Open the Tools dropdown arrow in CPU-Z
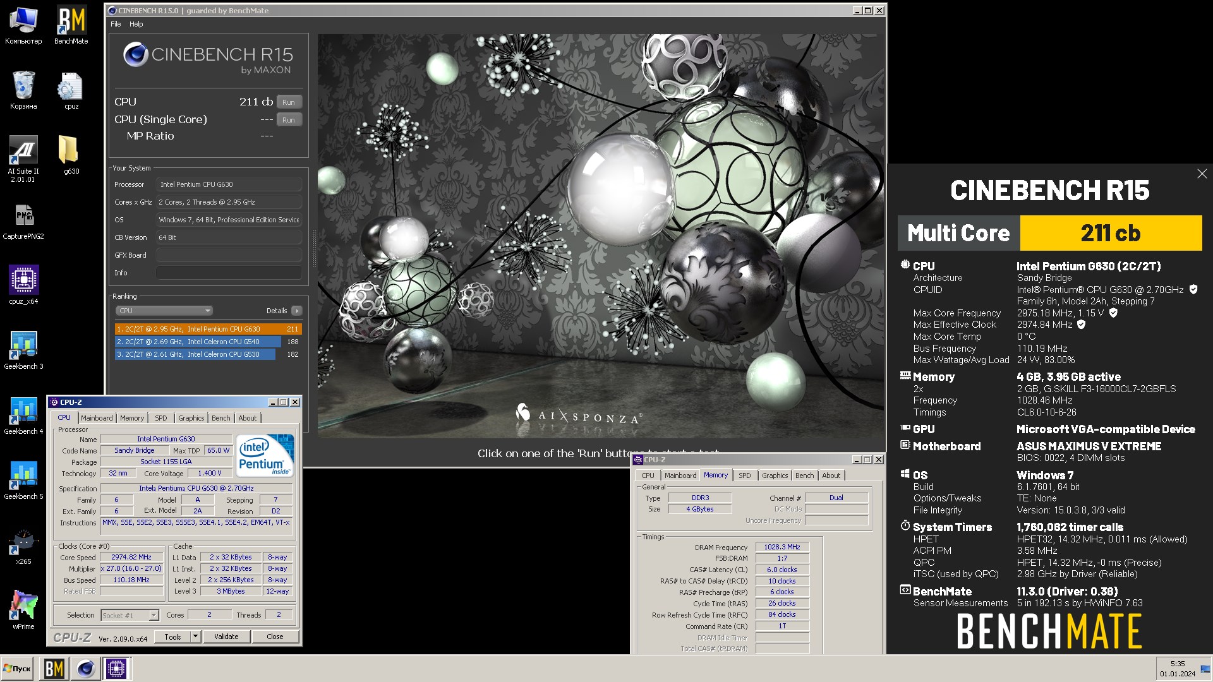1213x682 pixels. (195, 637)
